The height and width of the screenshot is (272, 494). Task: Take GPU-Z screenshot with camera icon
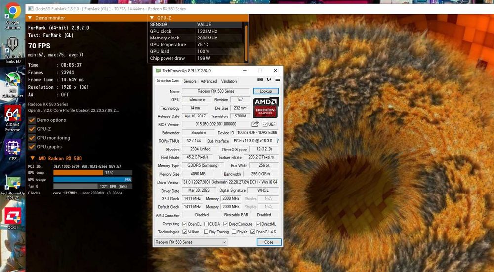click(260, 79)
